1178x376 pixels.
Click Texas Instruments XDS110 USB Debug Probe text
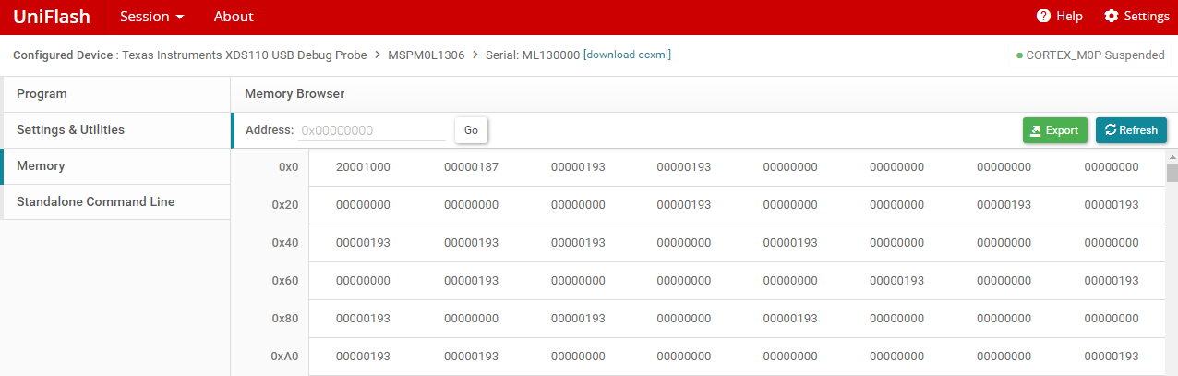click(x=245, y=55)
